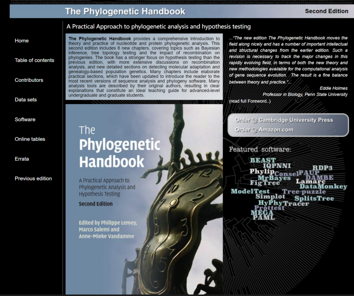Screen dimensions: 354x296
Task: View the Errata page
Action: (x=22, y=159)
